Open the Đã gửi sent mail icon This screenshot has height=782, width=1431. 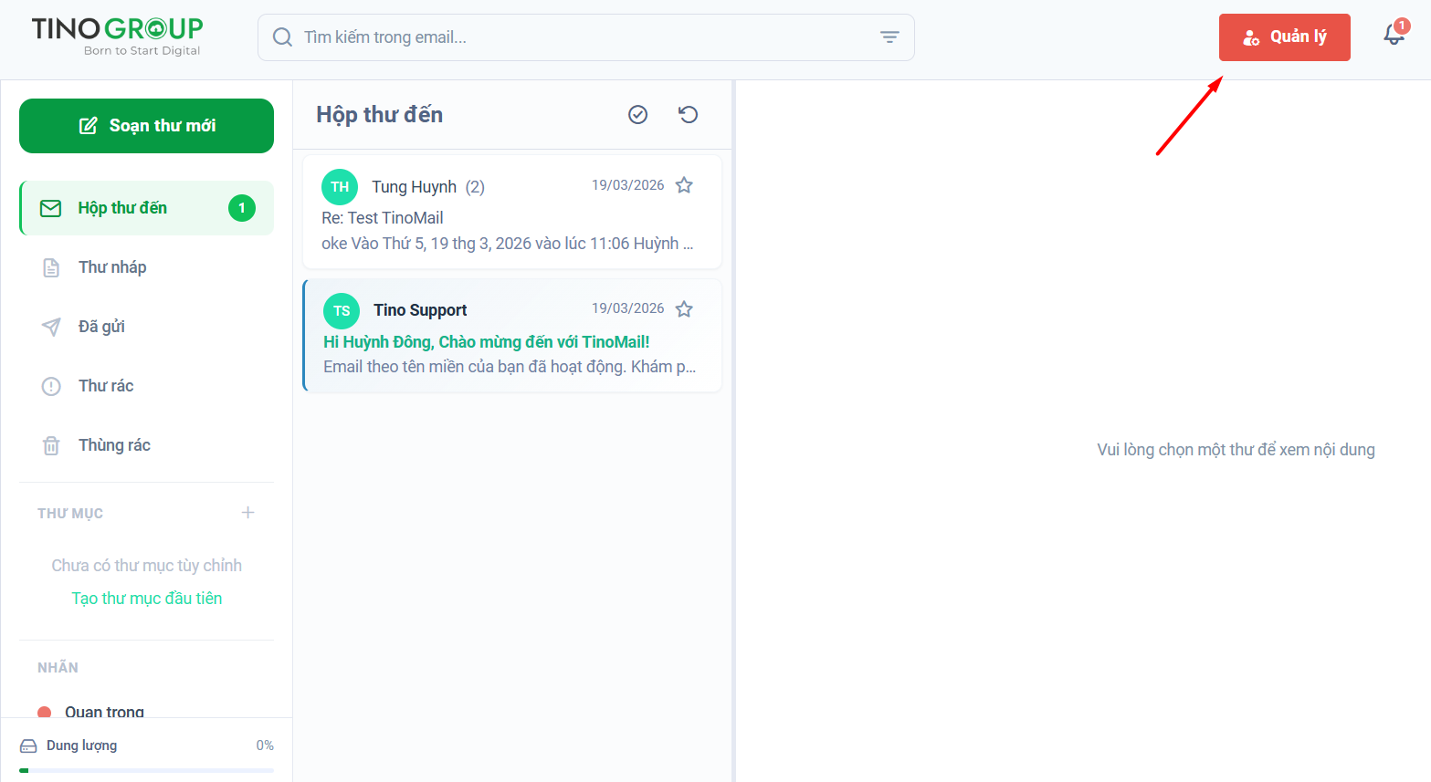51,326
